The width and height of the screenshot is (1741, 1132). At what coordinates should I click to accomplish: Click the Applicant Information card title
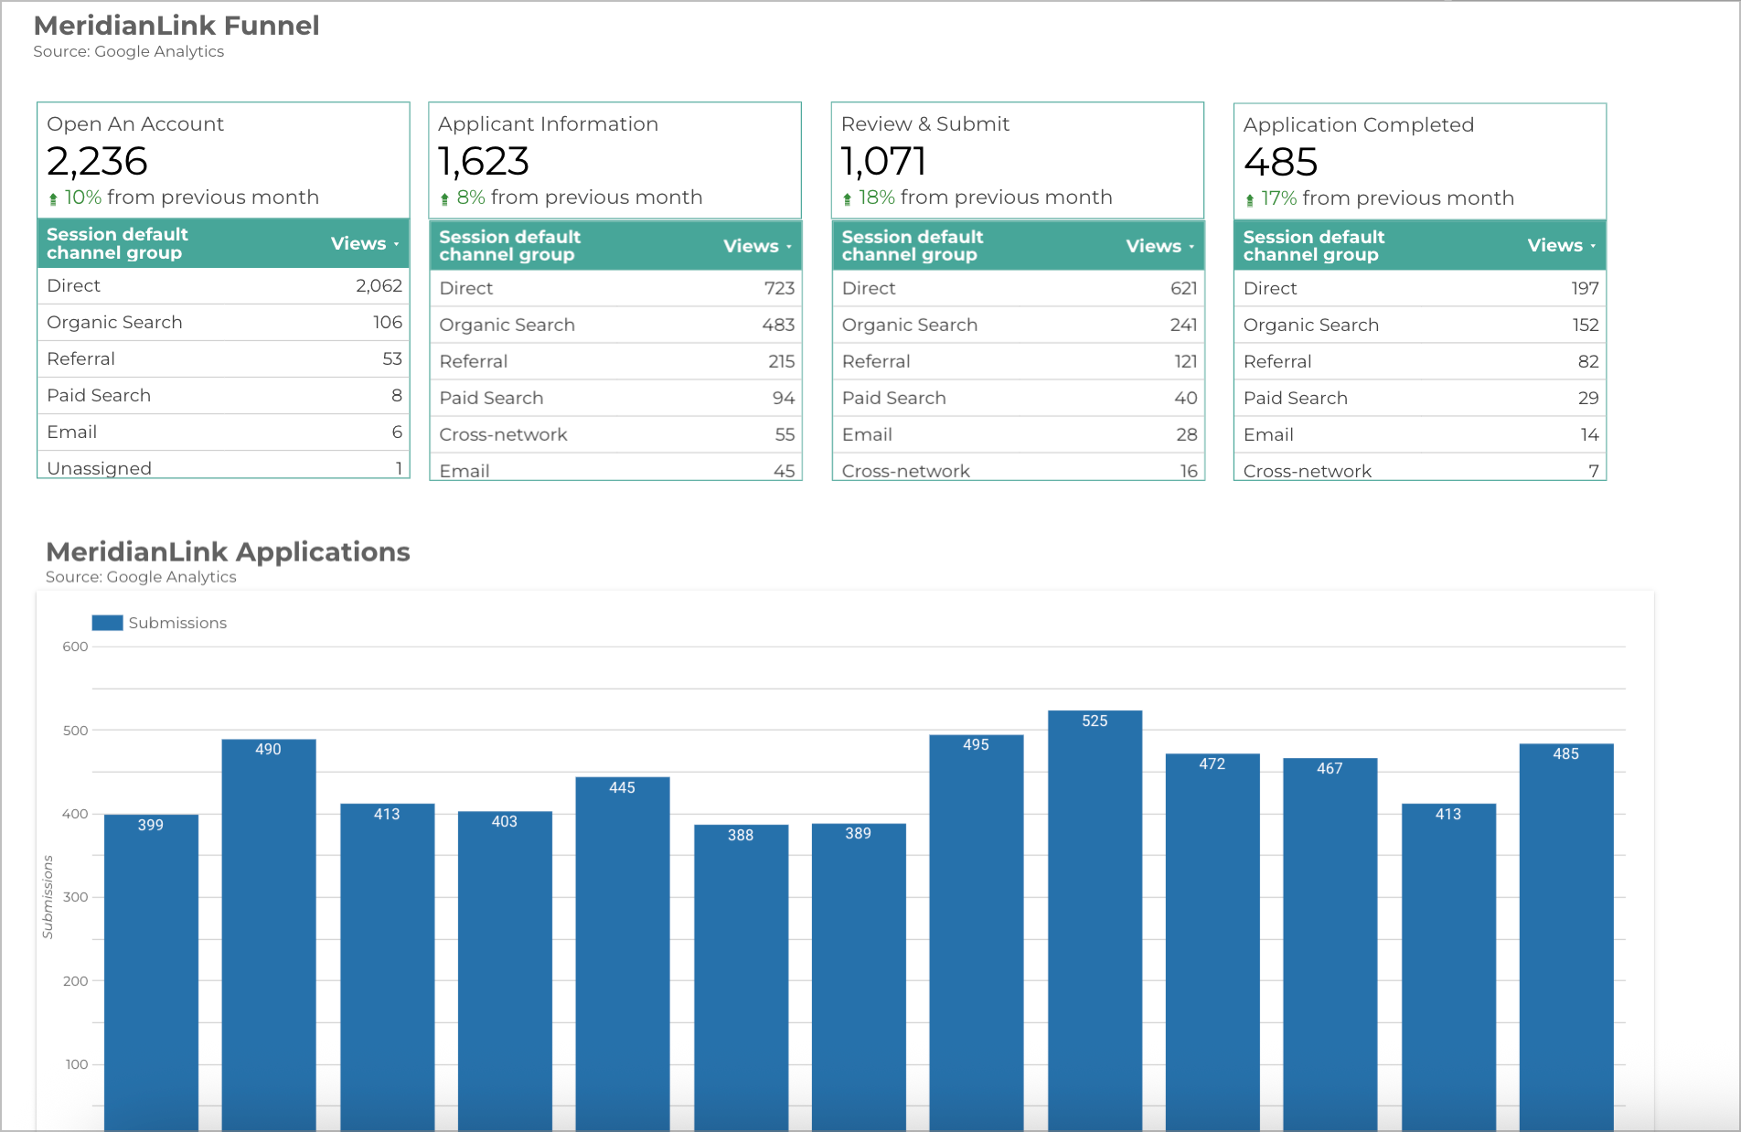tap(548, 124)
